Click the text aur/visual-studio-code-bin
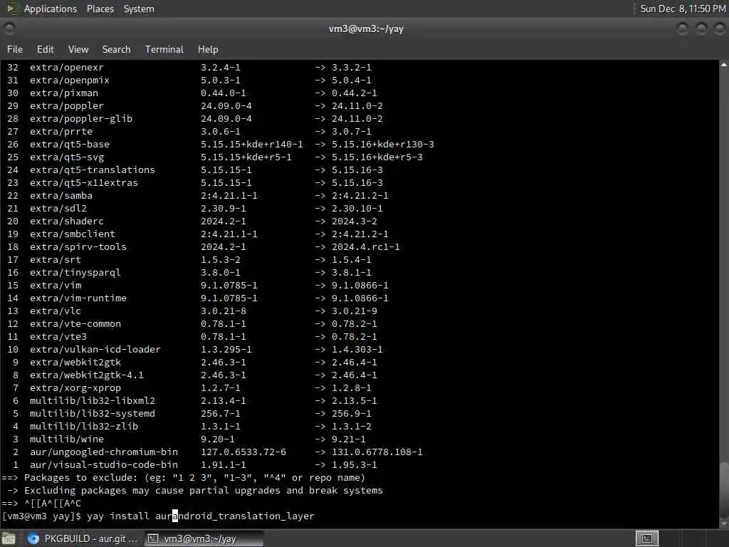 tap(104, 464)
